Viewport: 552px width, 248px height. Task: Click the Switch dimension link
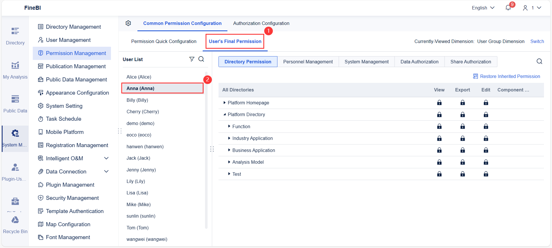pos(537,41)
